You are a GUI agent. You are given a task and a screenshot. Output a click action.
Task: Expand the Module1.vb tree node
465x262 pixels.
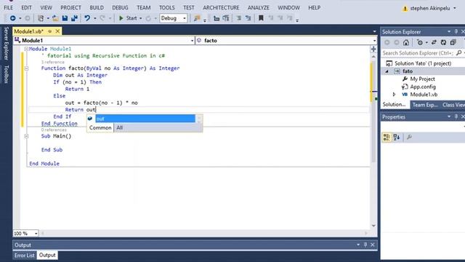point(394,95)
